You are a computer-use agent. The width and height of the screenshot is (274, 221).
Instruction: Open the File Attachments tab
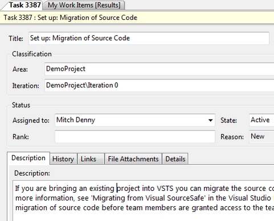tap(133, 159)
